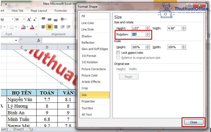The width and height of the screenshot is (211, 132).
Task: Click the Insert Function fx icon
Action: pyautogui.click(x=39, y=40)
